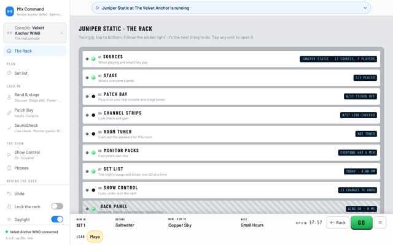393x245 pixels.
Task: Expand the Juniper Static running banner chevron
Action: pyautogui.click(x=365, y=8)
